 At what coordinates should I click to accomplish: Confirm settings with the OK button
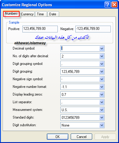[57, 137]
